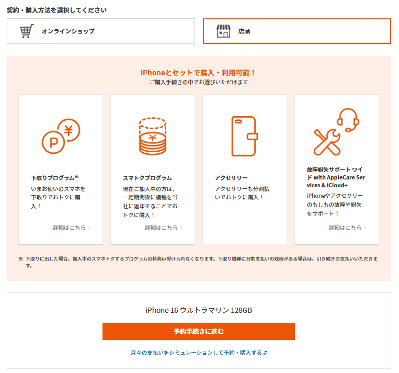399x373 pixels.
Task: Open 詳細はこちら under スマトクプログラム
Action: coord(162,228)
